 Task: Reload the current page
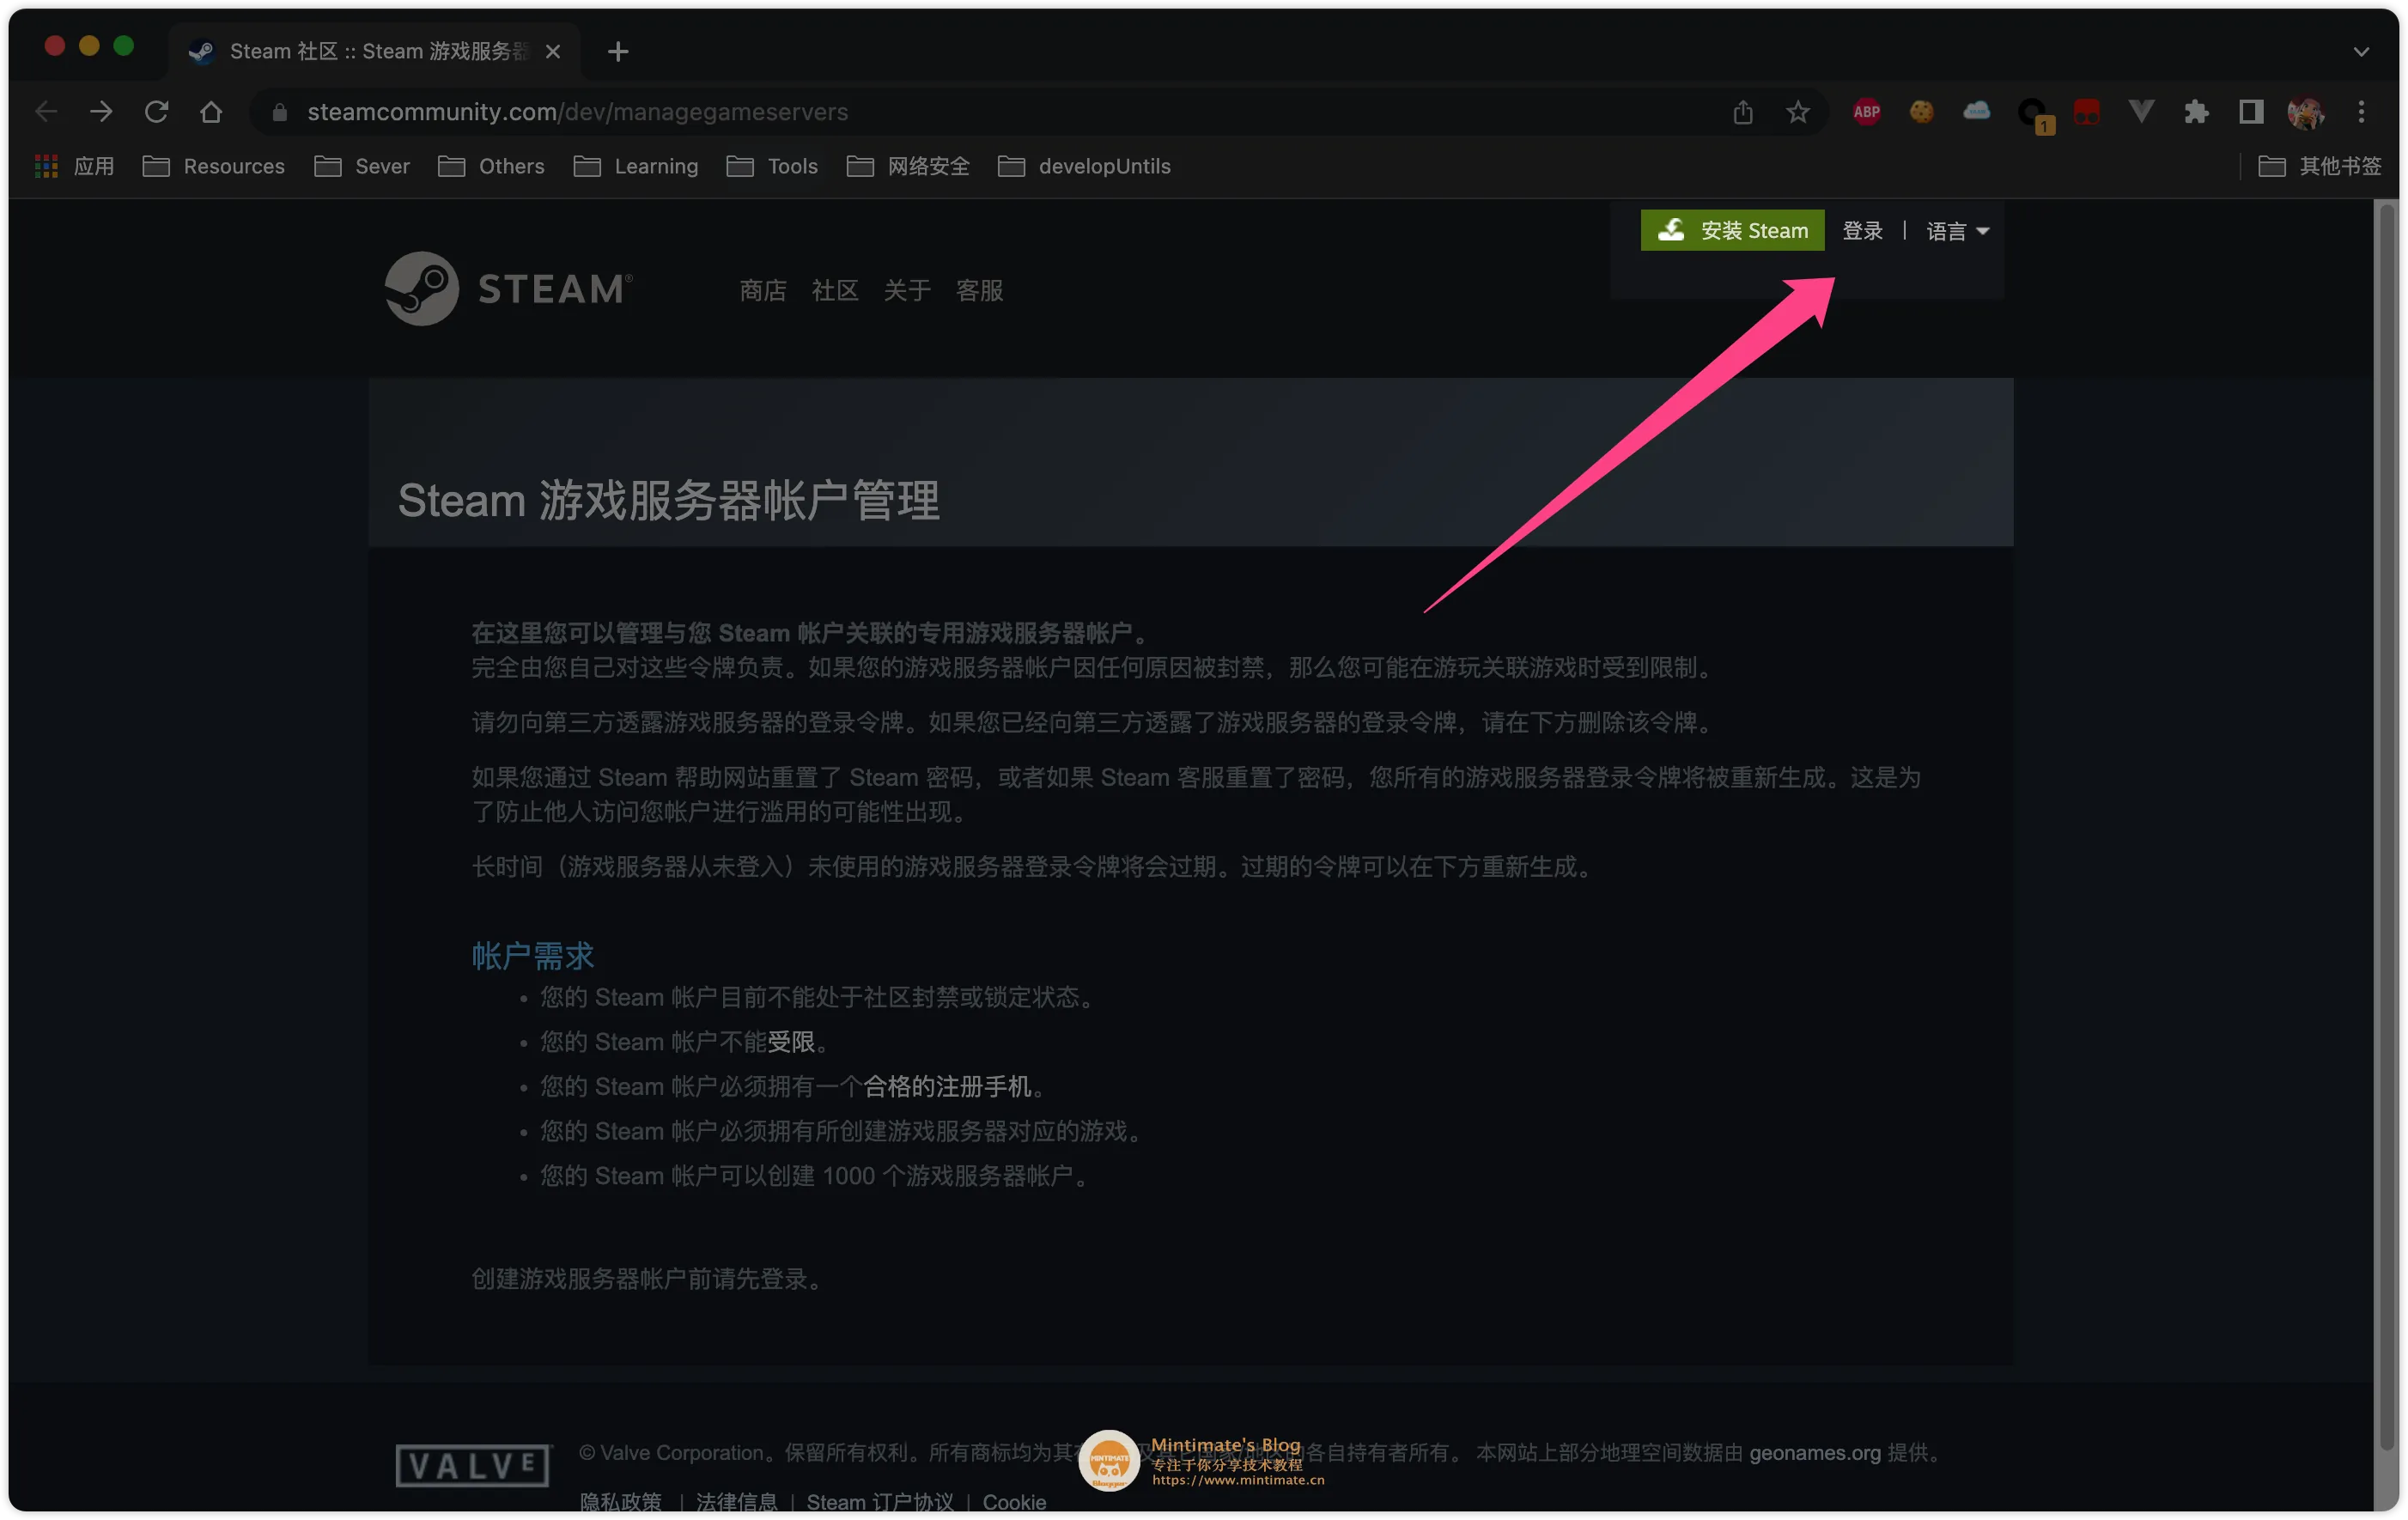[156, 111]
